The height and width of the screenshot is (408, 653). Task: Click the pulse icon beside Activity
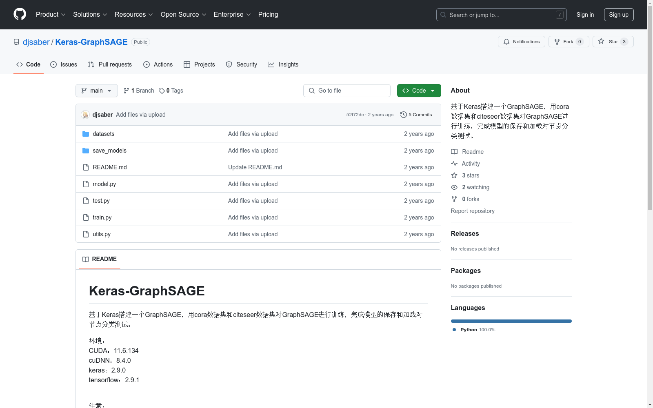click(454, 164)
